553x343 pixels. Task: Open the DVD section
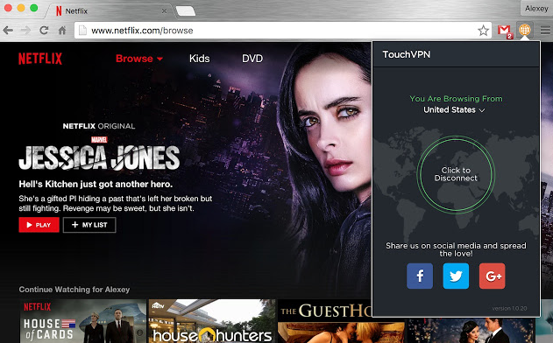point(252,59)
